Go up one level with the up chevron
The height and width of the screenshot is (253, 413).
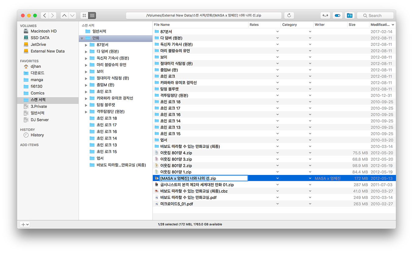pos(64,15)
